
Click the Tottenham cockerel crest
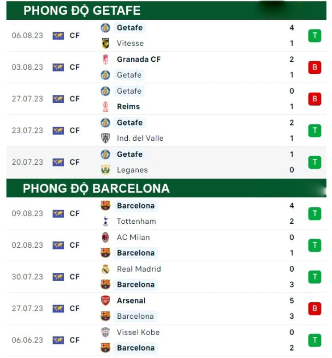pyautogui.click(x=106, y=221)
